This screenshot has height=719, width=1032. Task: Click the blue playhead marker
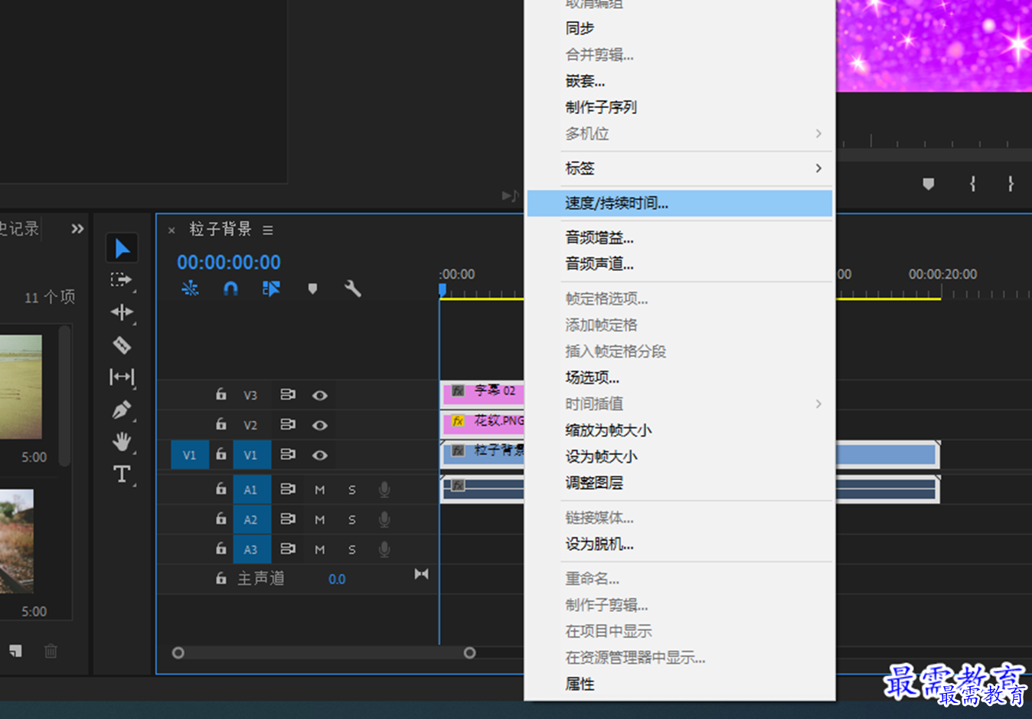pyautogui.click(x=442, y=289)
